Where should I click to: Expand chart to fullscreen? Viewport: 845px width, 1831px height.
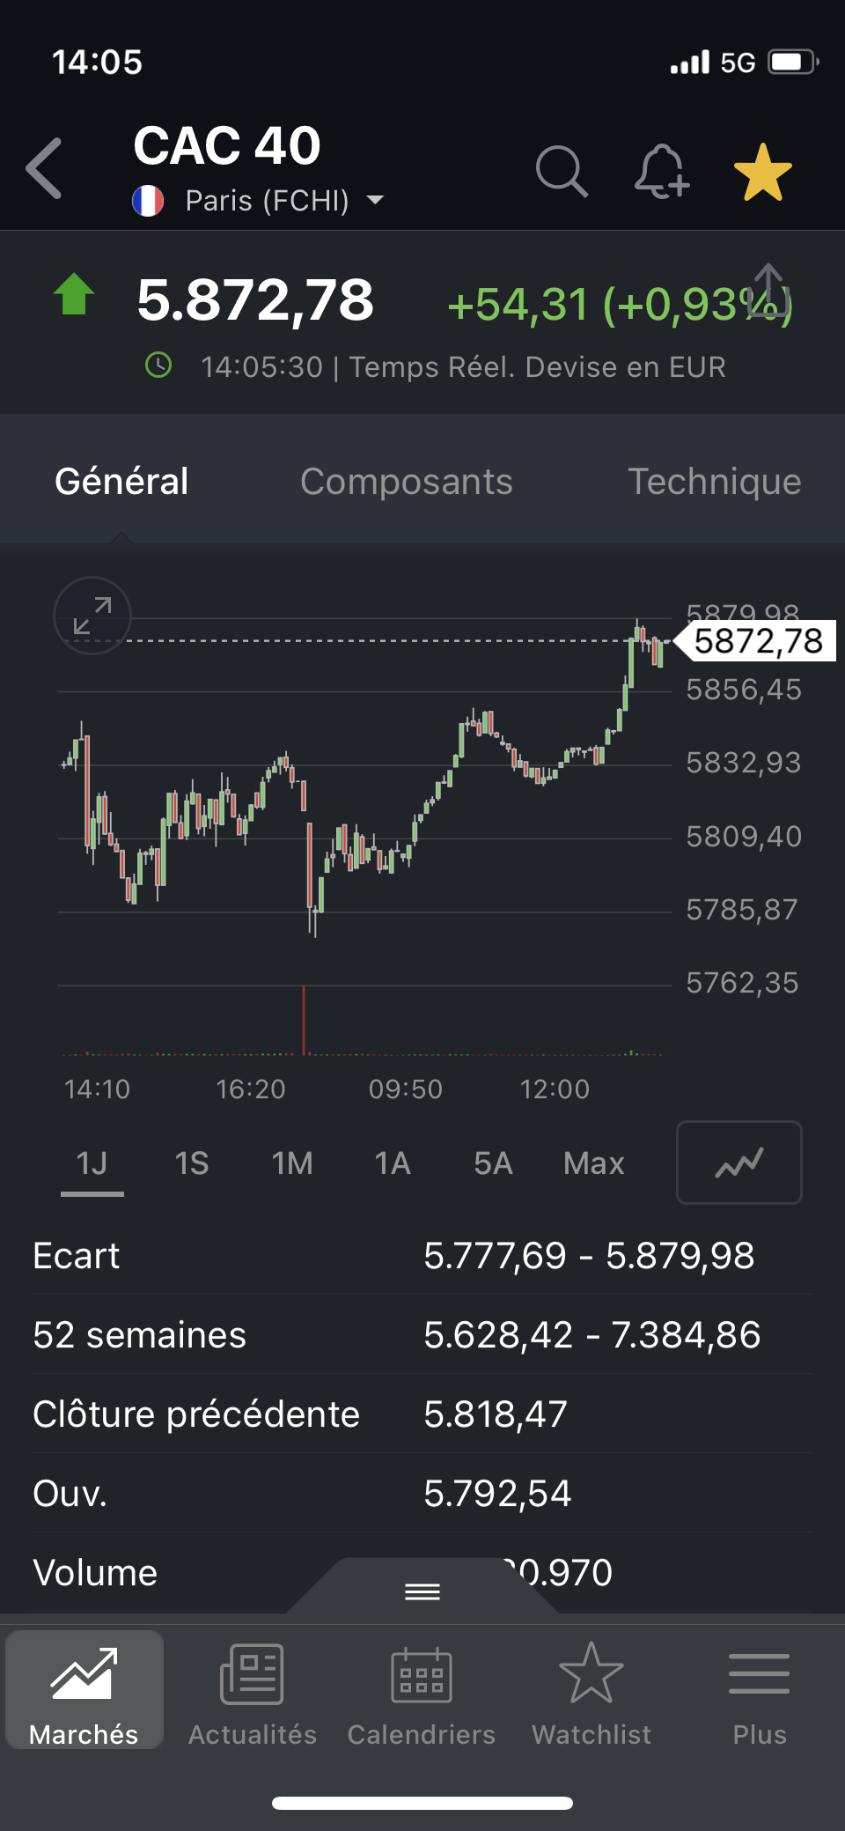92,616
